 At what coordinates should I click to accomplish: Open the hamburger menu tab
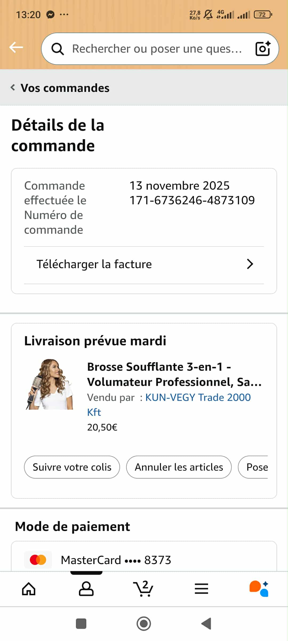click(201, 589)
